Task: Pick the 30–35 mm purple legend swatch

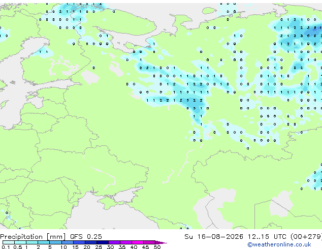Action: 114,242
